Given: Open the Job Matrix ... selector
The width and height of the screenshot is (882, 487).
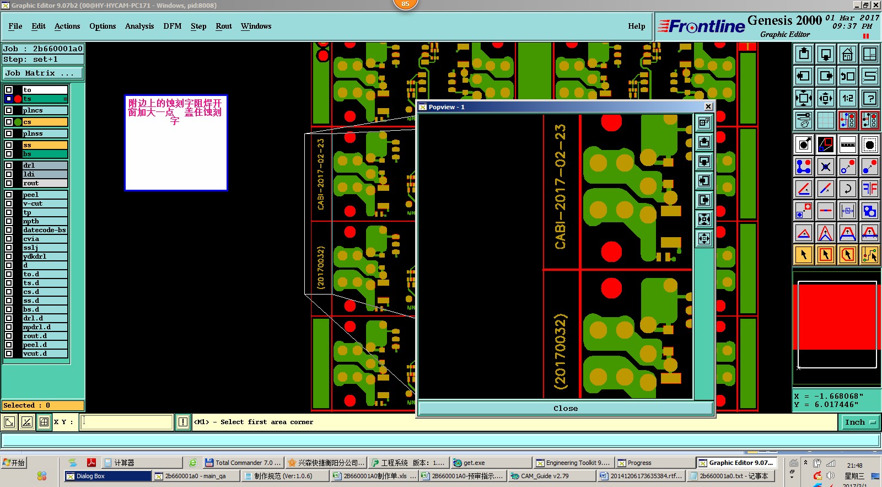Looking at the screenshot, I should tap(44, 73).
